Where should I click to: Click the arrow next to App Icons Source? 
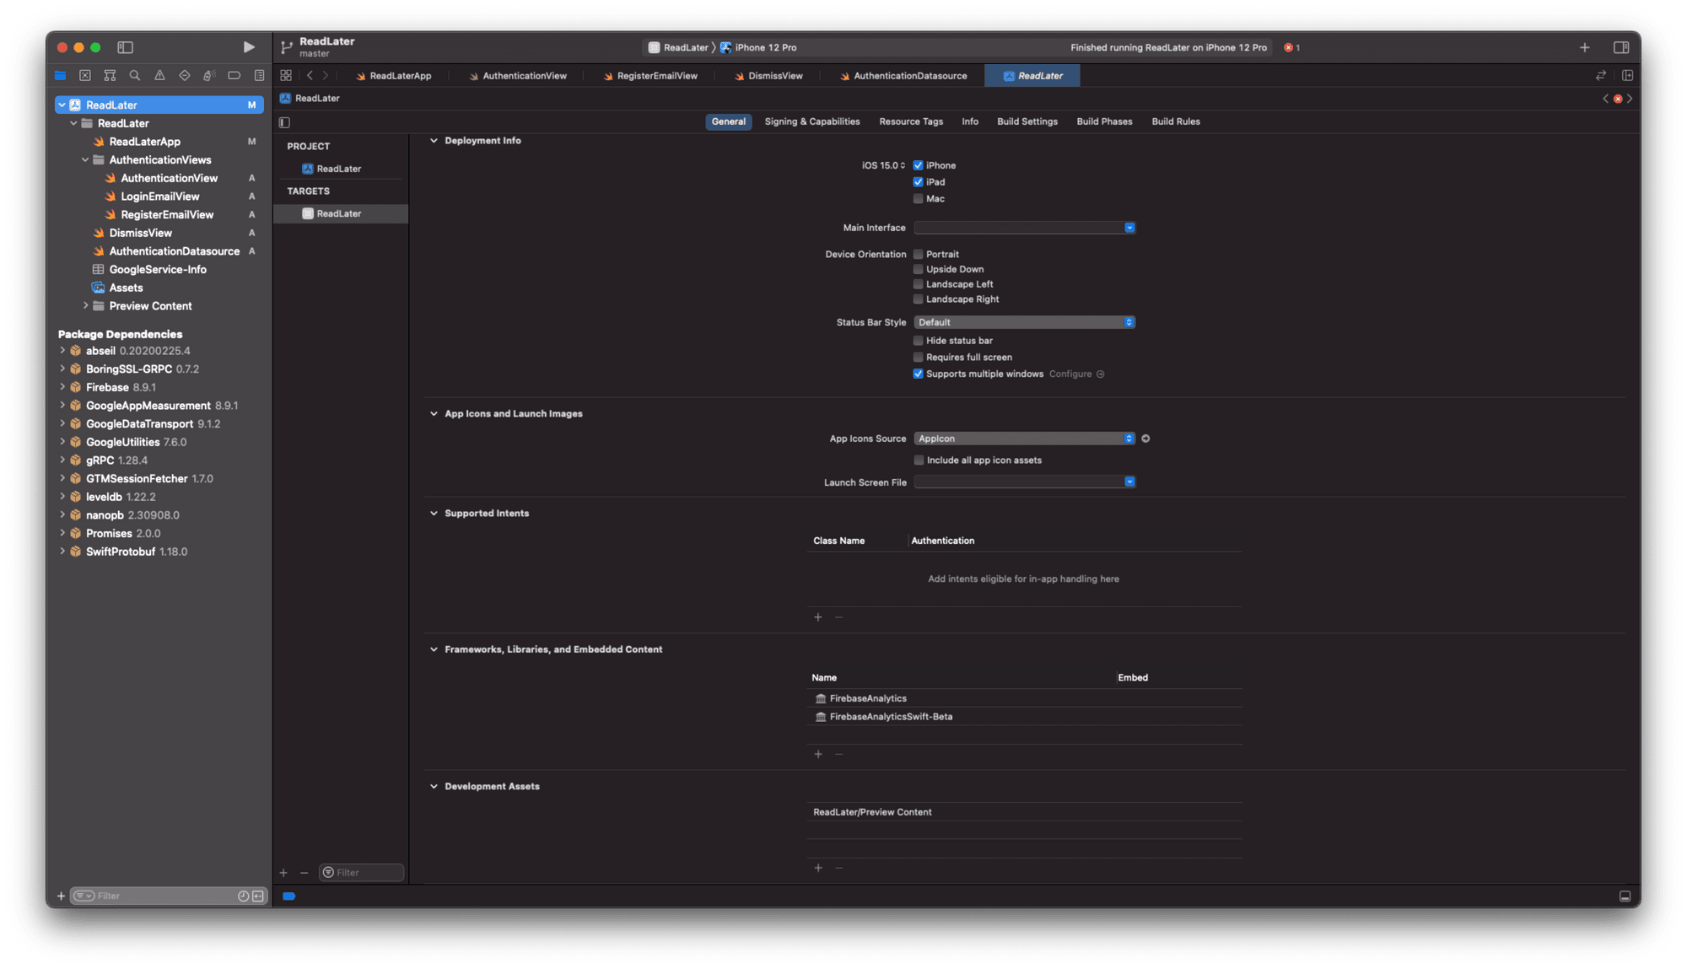(x=1145, y=439)
